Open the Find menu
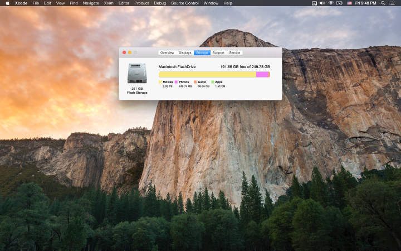The image size is (401, 251). pos(74,3)
